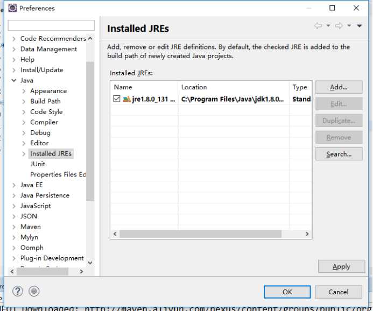Select the jre1.8.0_131 table row name
The width and height of the screenshot is (373, 311).
pos(153,99)
